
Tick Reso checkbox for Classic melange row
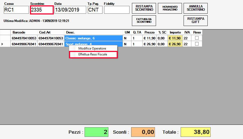click(x=197, y=38)
